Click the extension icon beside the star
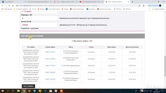 click(x=144, y=6)
